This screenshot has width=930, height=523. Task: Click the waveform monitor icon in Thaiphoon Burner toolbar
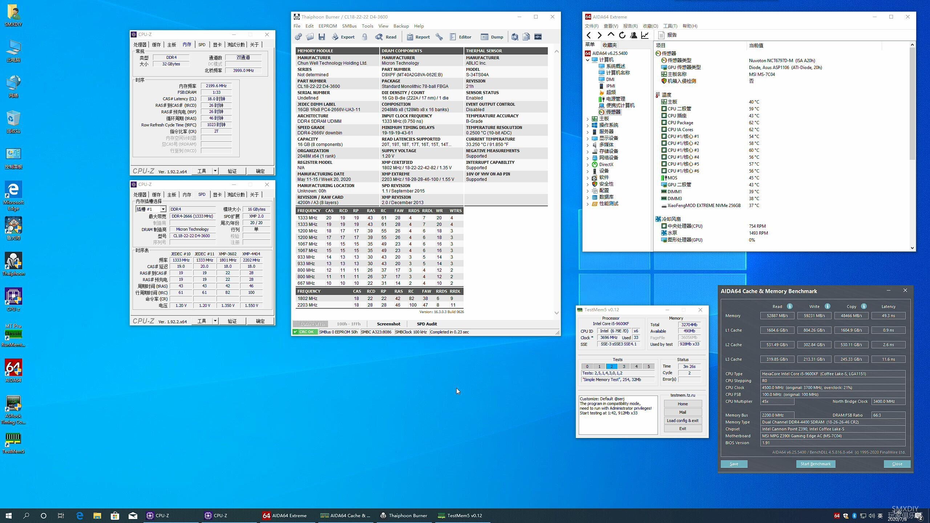538,37
